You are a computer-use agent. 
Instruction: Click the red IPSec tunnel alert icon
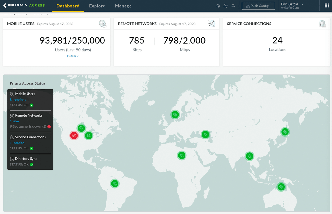point(49,127)
